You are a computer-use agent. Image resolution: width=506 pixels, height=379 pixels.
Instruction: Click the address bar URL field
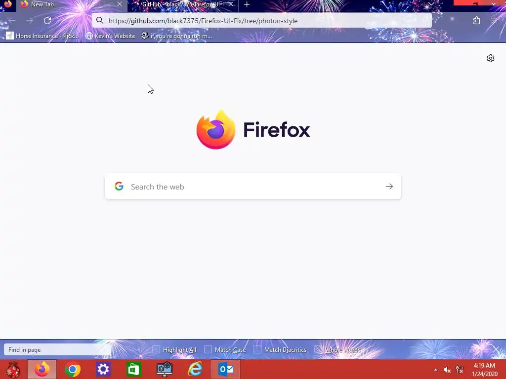click(x=262, y=21)
